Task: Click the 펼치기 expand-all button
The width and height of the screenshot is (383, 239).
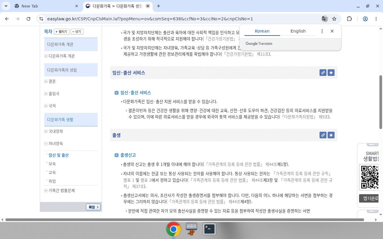Action: point(62,32)
